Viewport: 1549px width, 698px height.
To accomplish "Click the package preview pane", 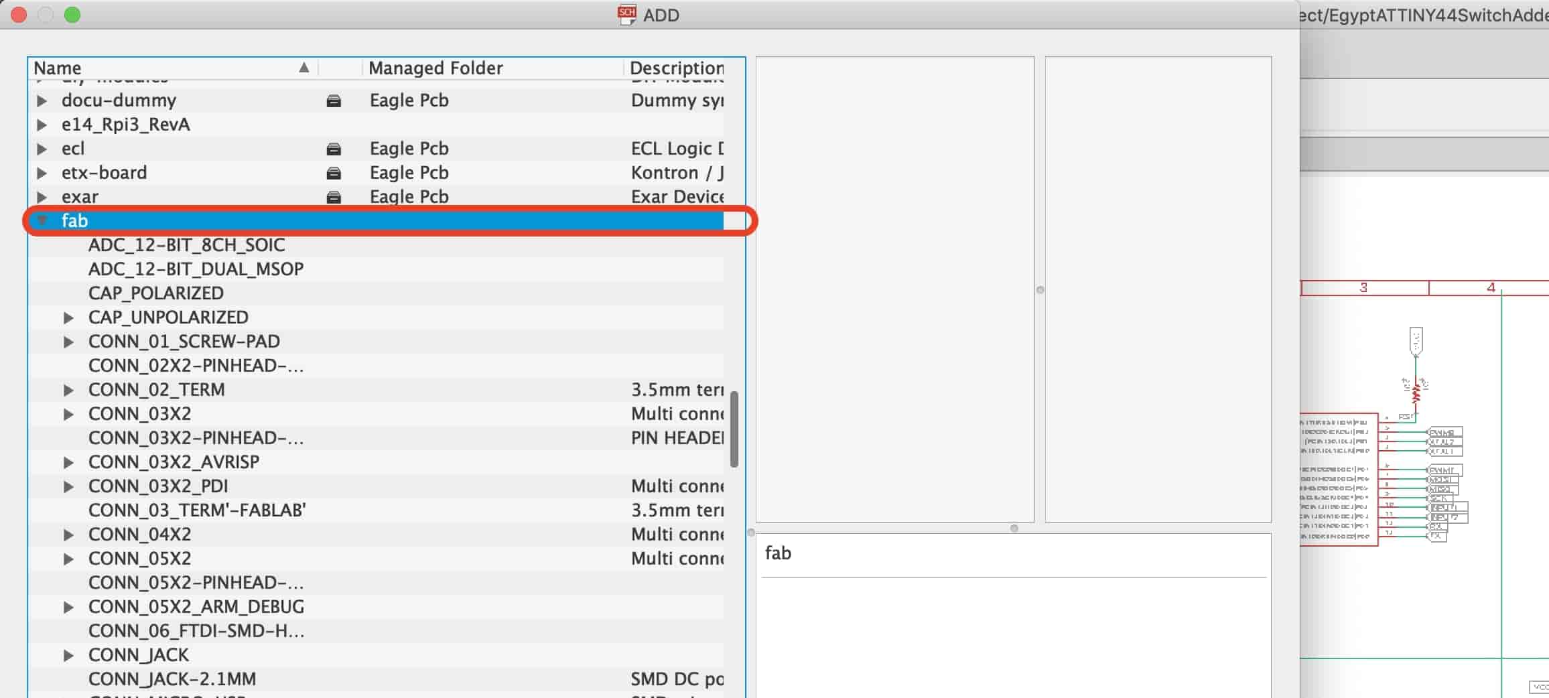I will tap(1158, 289).
